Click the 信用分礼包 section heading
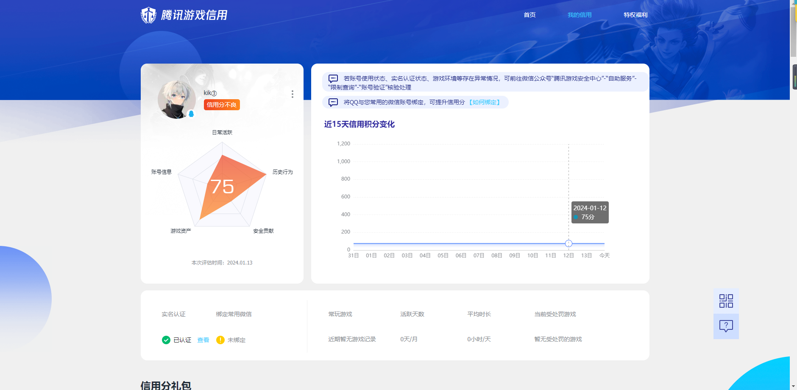This screenshot has width=797, height=390. pos(166,385)
